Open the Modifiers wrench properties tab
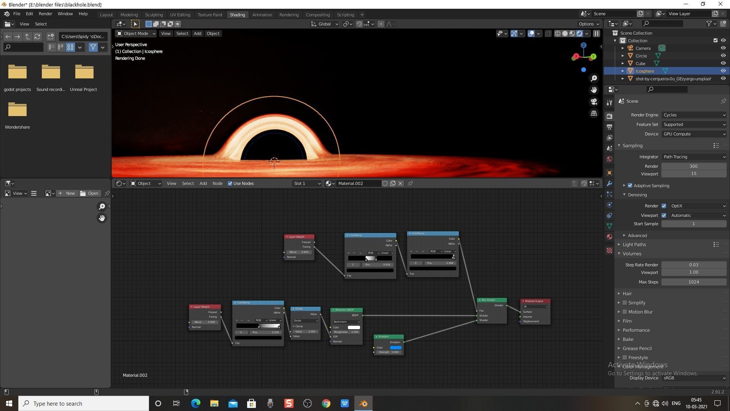The height and width of the screenshot is (411, 730). pos(609,183)
